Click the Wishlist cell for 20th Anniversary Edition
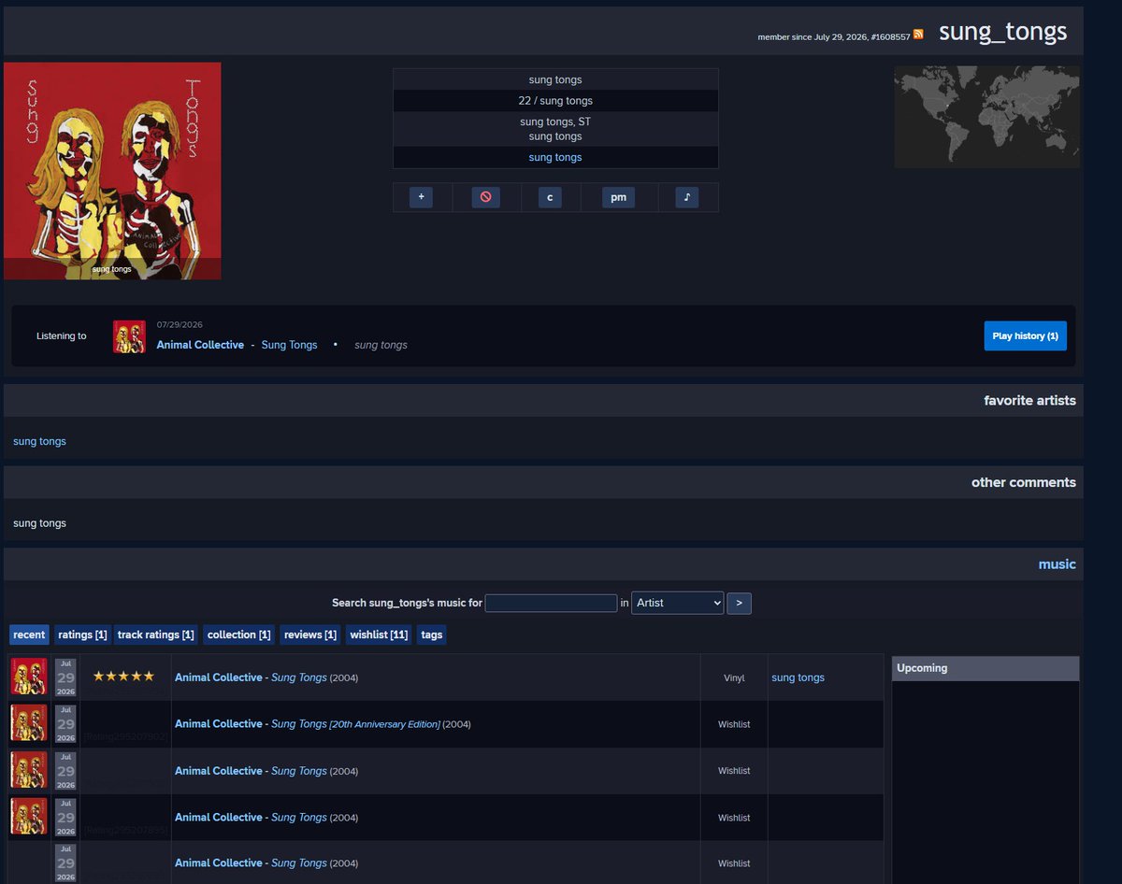This screenshot has width=1122, height=884. (x=734, y=724)
